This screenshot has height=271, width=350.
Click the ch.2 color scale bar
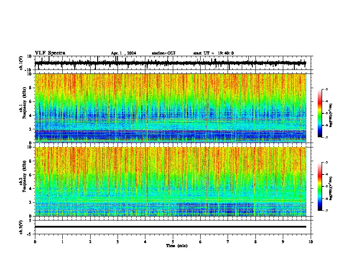click(x=320, y=186)
